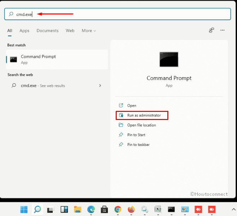
Task: Click the search flyout's people/feedback icon
Action: 212,30
